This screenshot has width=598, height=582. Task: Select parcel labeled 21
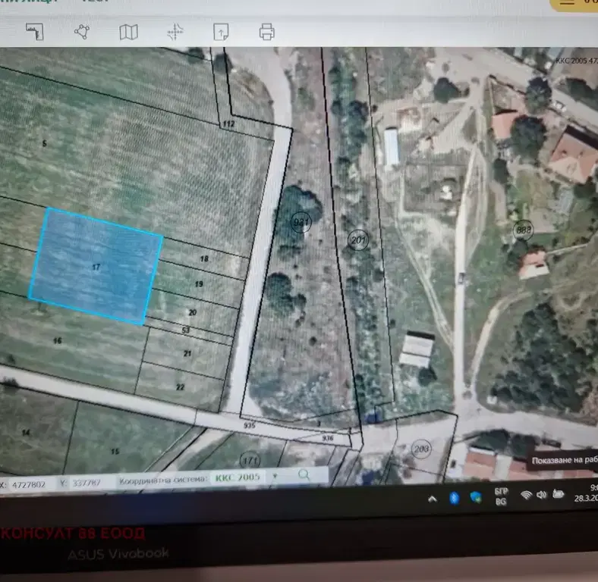click(187, 353)
